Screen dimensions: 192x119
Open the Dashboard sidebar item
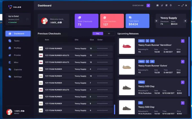click(18, 33)
